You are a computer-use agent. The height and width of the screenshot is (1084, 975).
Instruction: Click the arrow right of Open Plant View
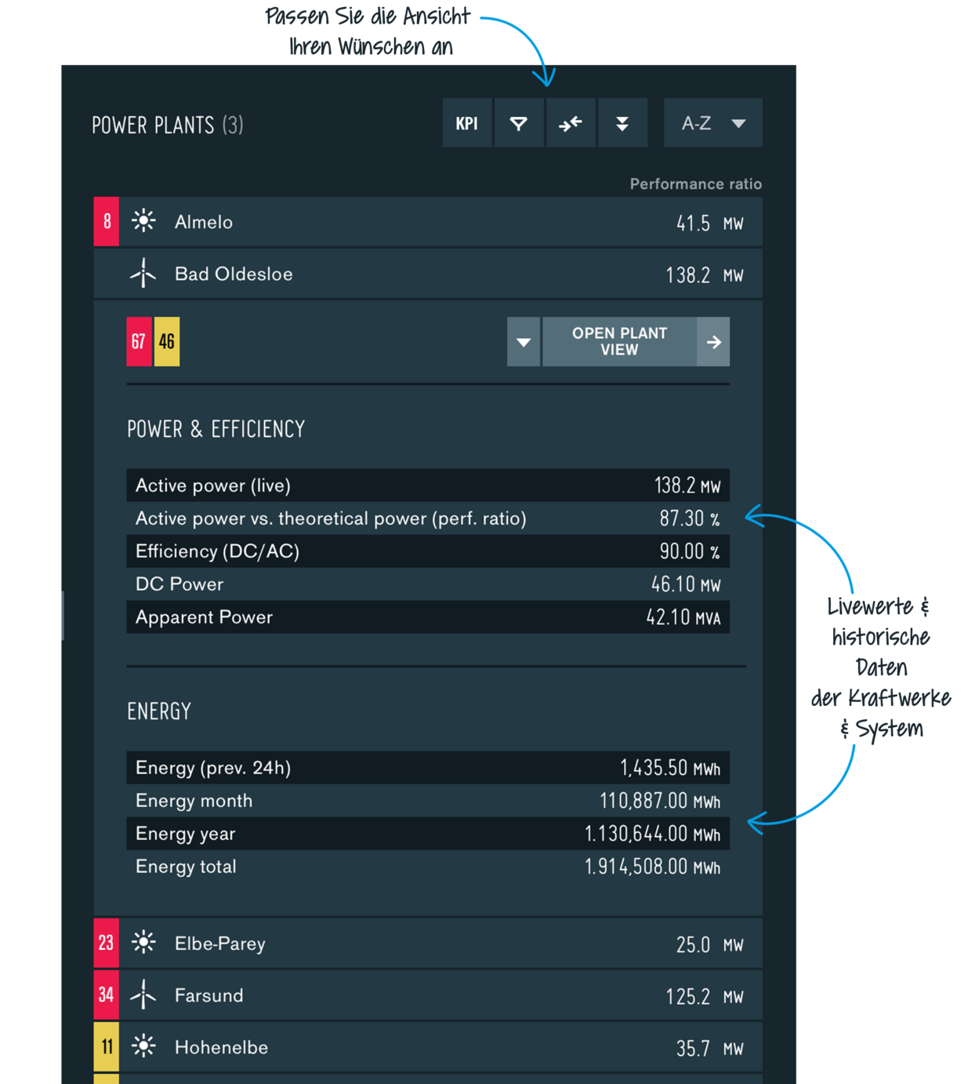click(713, 341)
